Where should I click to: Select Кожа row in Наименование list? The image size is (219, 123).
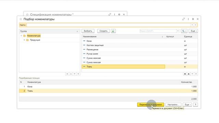[140, 41]
